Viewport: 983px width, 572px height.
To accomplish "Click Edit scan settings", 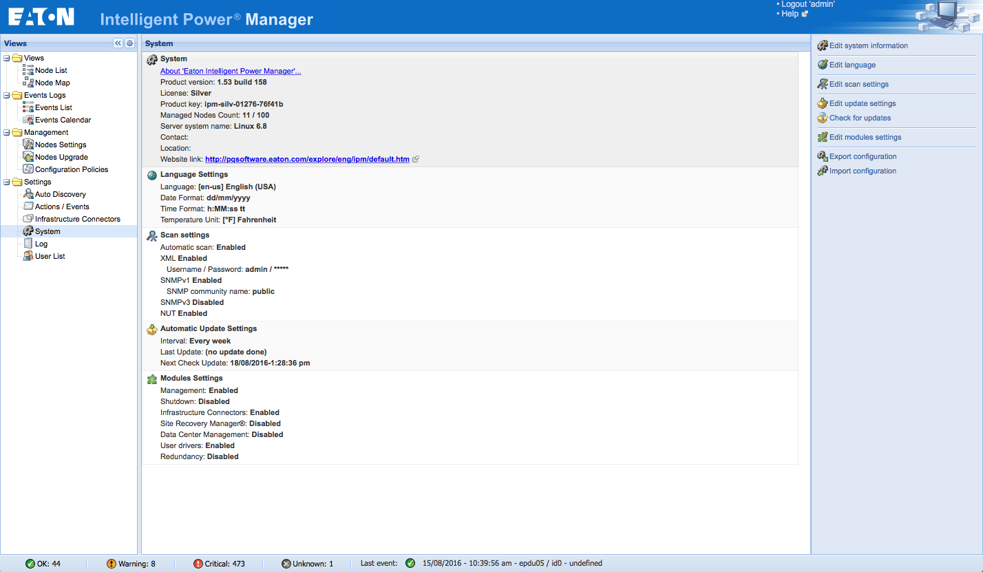I will tap(859, 84).
